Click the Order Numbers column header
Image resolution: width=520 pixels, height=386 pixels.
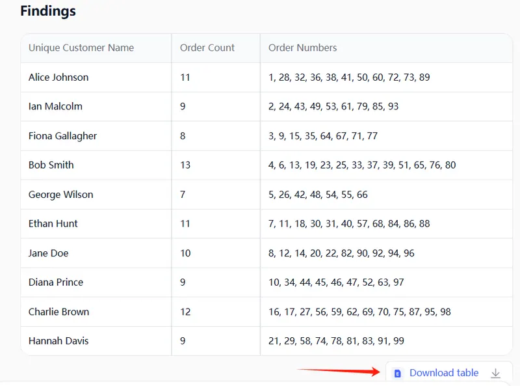303,48
